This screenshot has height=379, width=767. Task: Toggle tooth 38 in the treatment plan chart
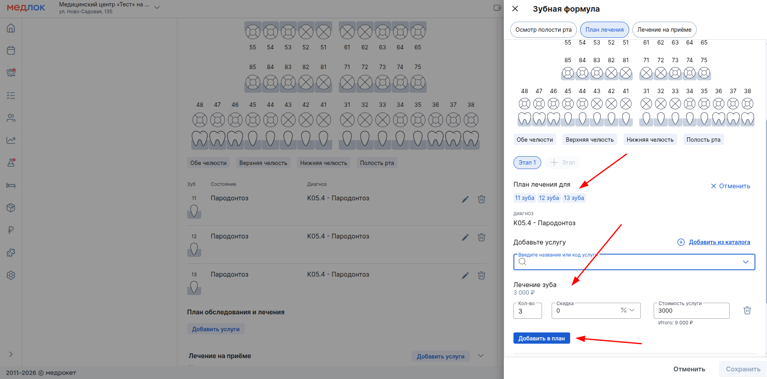pos(747,104)
